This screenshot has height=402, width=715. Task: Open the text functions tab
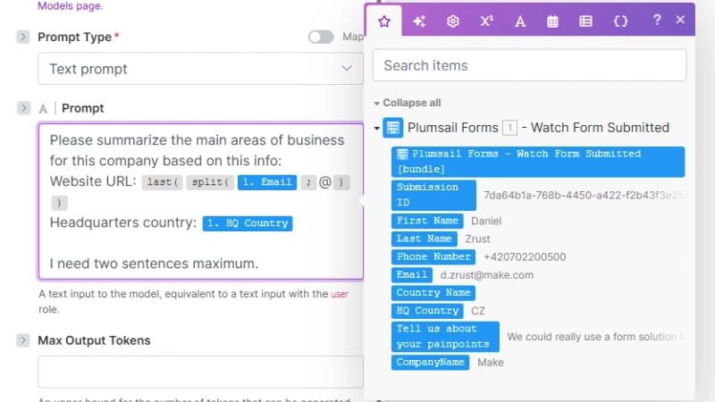520,21
